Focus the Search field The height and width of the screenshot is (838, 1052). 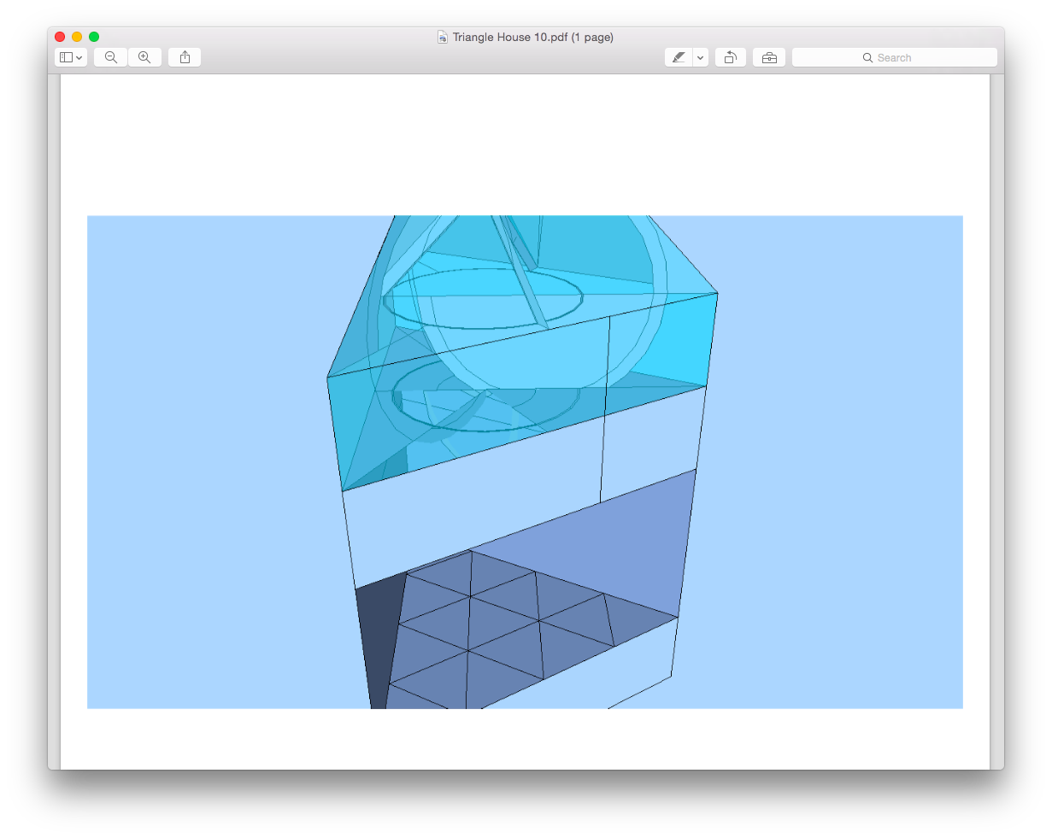coord(894,57)
